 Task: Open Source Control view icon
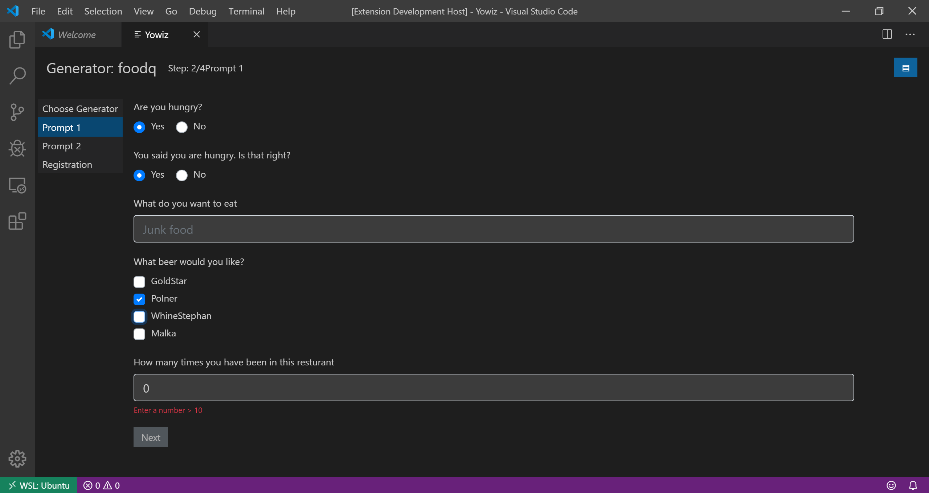click(17, 112)
